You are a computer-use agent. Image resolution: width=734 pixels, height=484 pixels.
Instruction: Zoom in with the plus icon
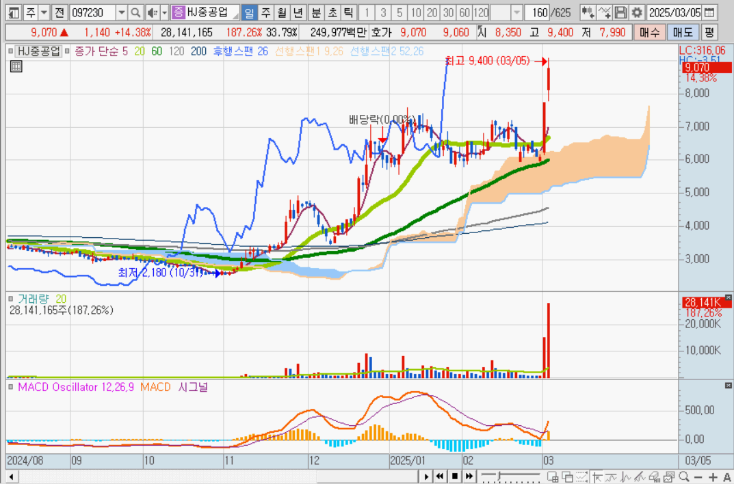click(x=713, y=477)
